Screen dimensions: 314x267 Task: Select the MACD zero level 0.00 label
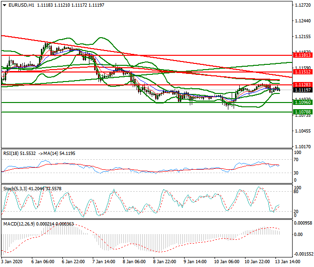point(298,235)
